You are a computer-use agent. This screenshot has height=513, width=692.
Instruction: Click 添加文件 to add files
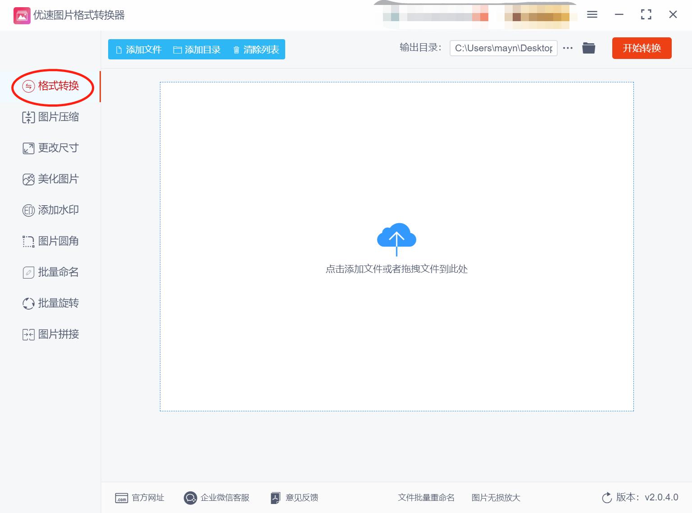pos(137,49)
